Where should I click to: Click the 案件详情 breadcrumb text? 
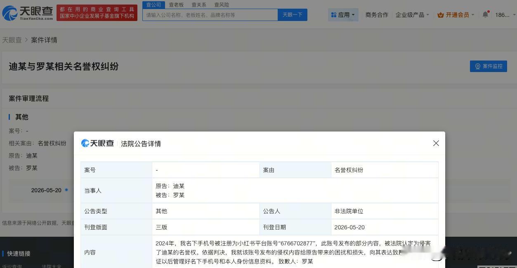click(x=44, y=40)
